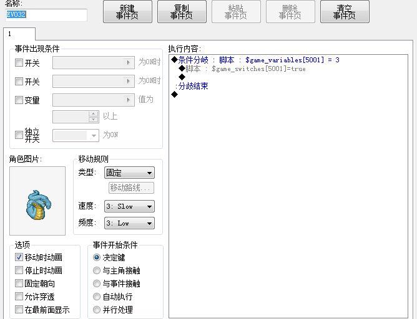Click the 新建事件页 button
Image resolution: width=417 pixels, height=319 pixels.
point(127,12)
